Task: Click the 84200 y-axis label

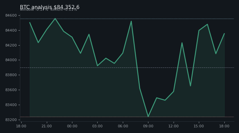Action: [11, 45]
